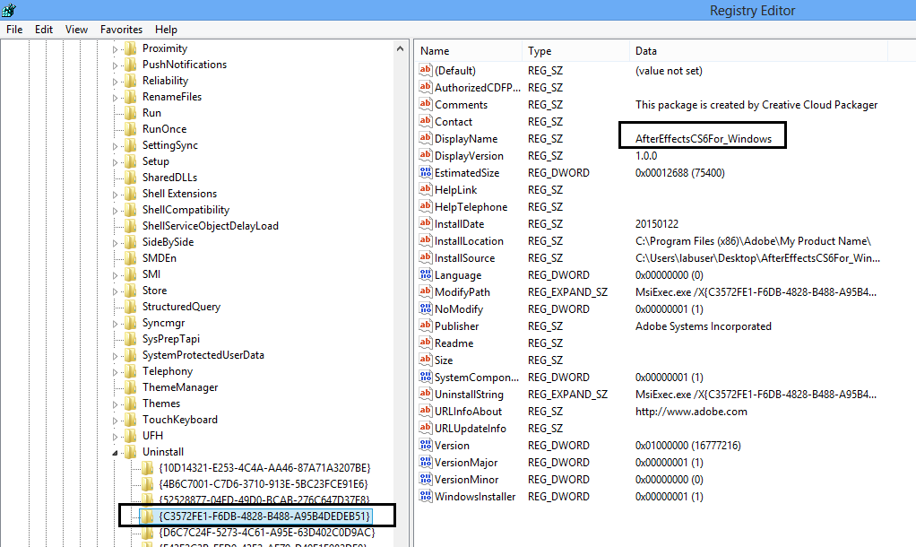Open the View menu

tap(76, 29)
